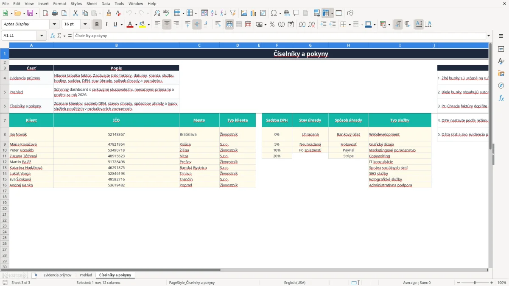Apply the red font color

[x=130, y=25]
